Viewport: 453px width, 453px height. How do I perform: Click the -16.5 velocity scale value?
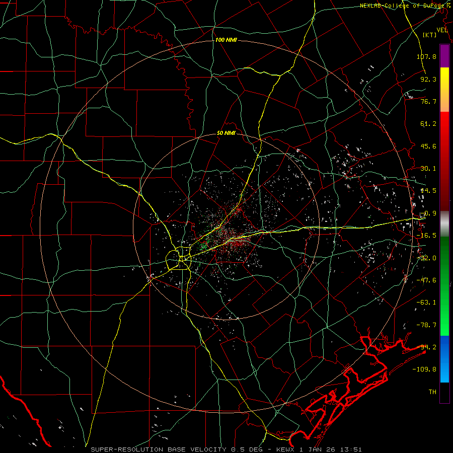(x=426, y=236)
